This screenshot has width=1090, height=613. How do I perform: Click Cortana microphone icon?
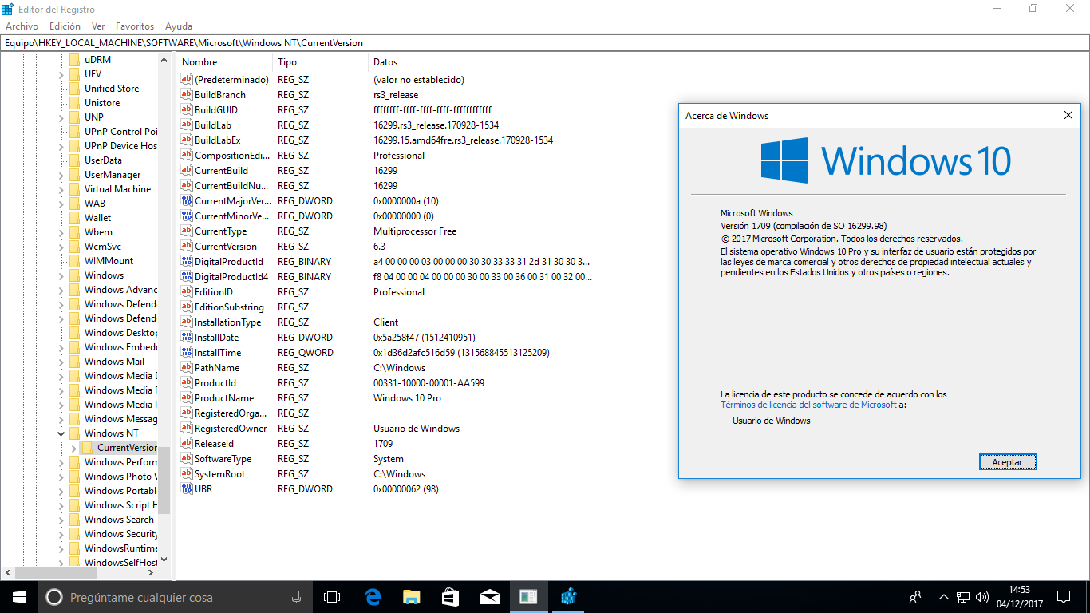(x=296, y=596)
